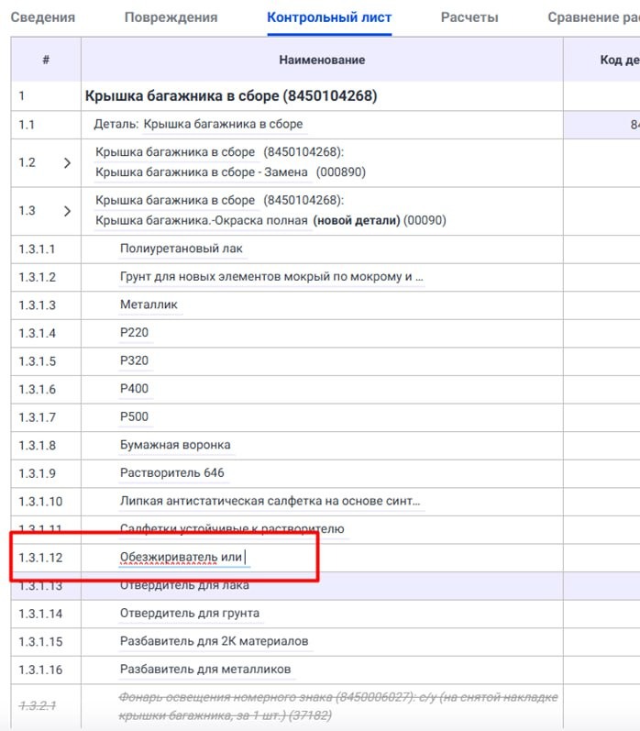Go to the Расчеты tab
This screenshot has width=640, height=731.
click(469, 17)
